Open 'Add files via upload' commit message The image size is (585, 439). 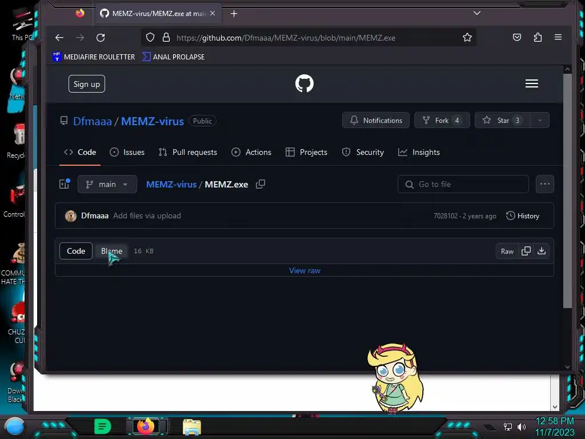147,215
